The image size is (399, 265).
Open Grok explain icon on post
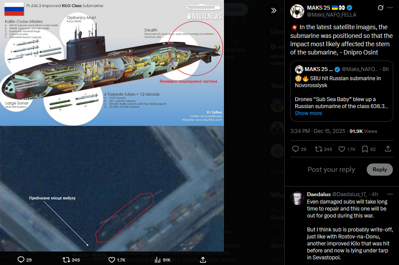380,7
